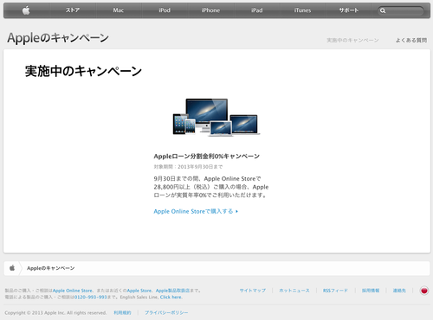Open the RSSフィード footer link

click(x=335, y=291)
